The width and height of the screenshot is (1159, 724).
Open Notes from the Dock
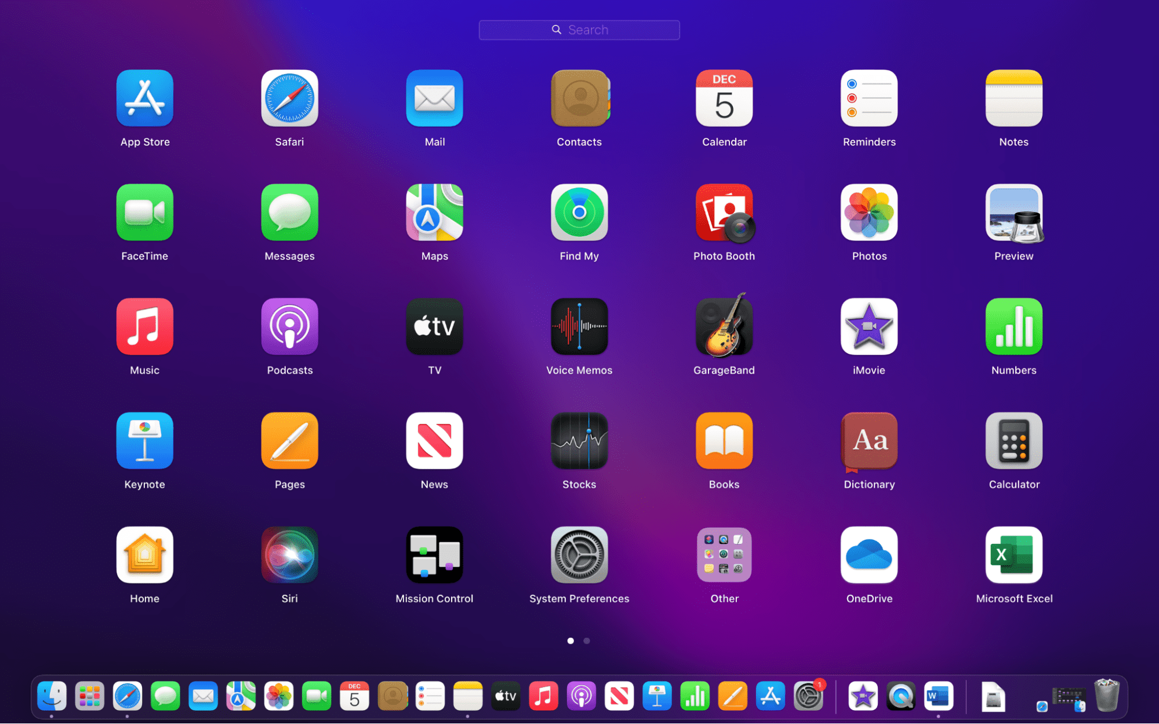468,696
